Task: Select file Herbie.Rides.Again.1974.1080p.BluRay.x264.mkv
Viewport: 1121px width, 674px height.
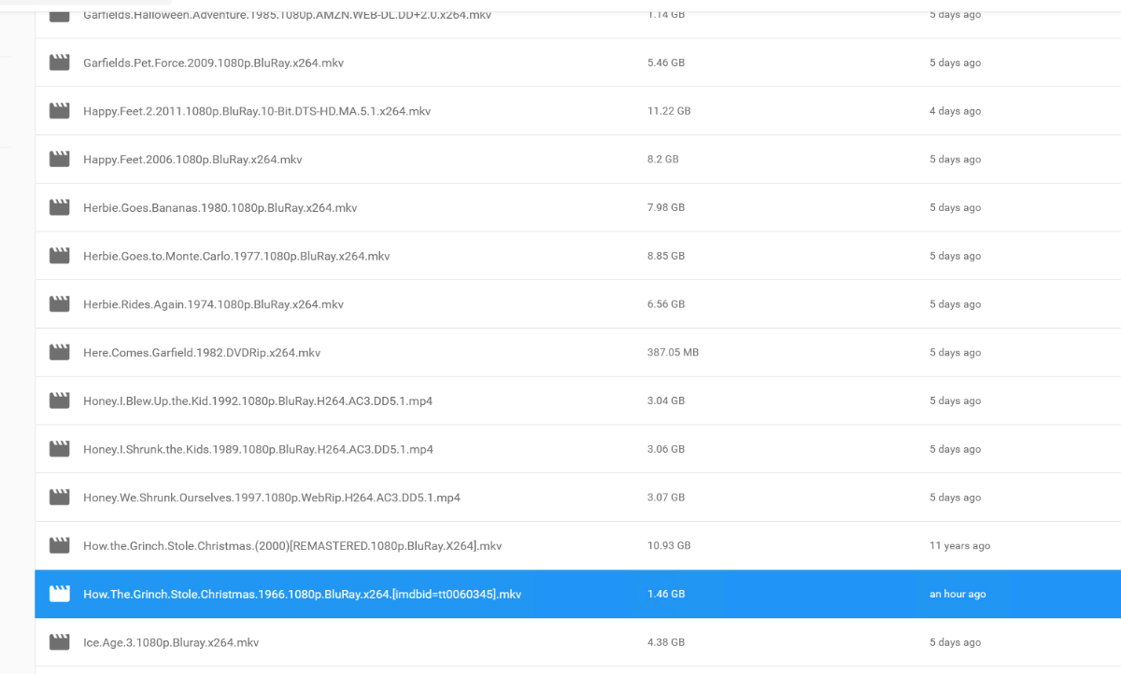Action: (213, 304)
